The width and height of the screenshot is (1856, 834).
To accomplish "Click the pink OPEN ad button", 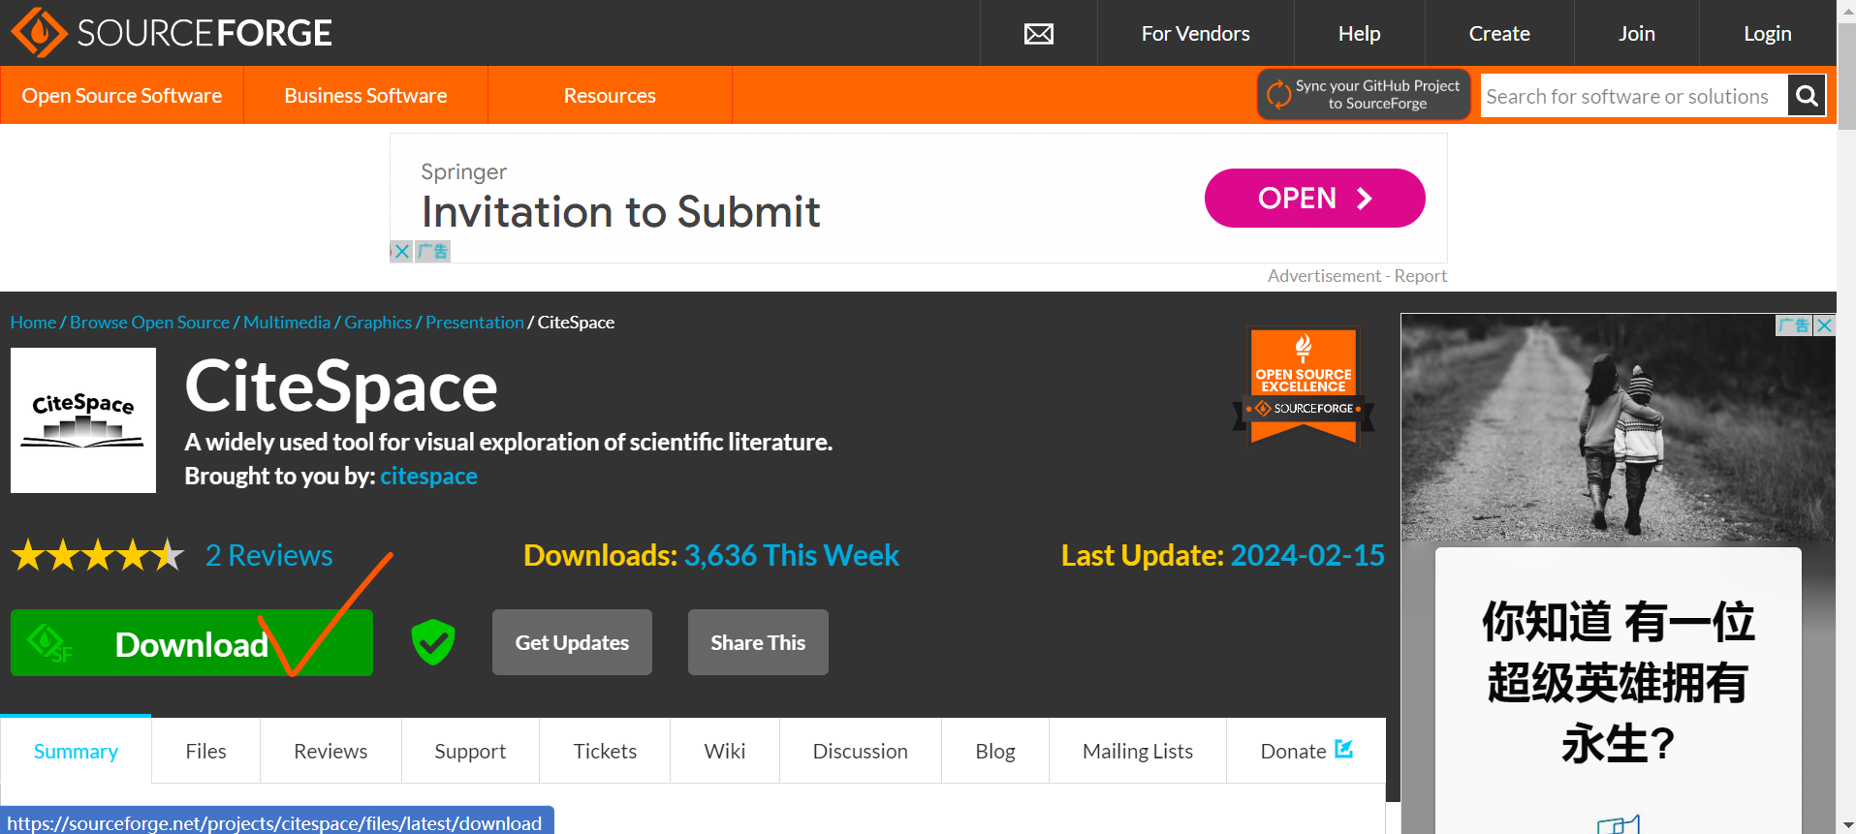I will click(x=1314, y=198).
